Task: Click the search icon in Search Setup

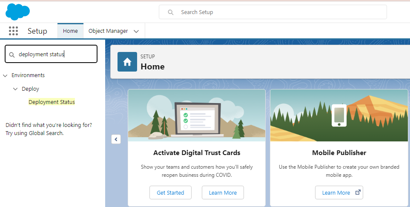Action: click(171, 12)
